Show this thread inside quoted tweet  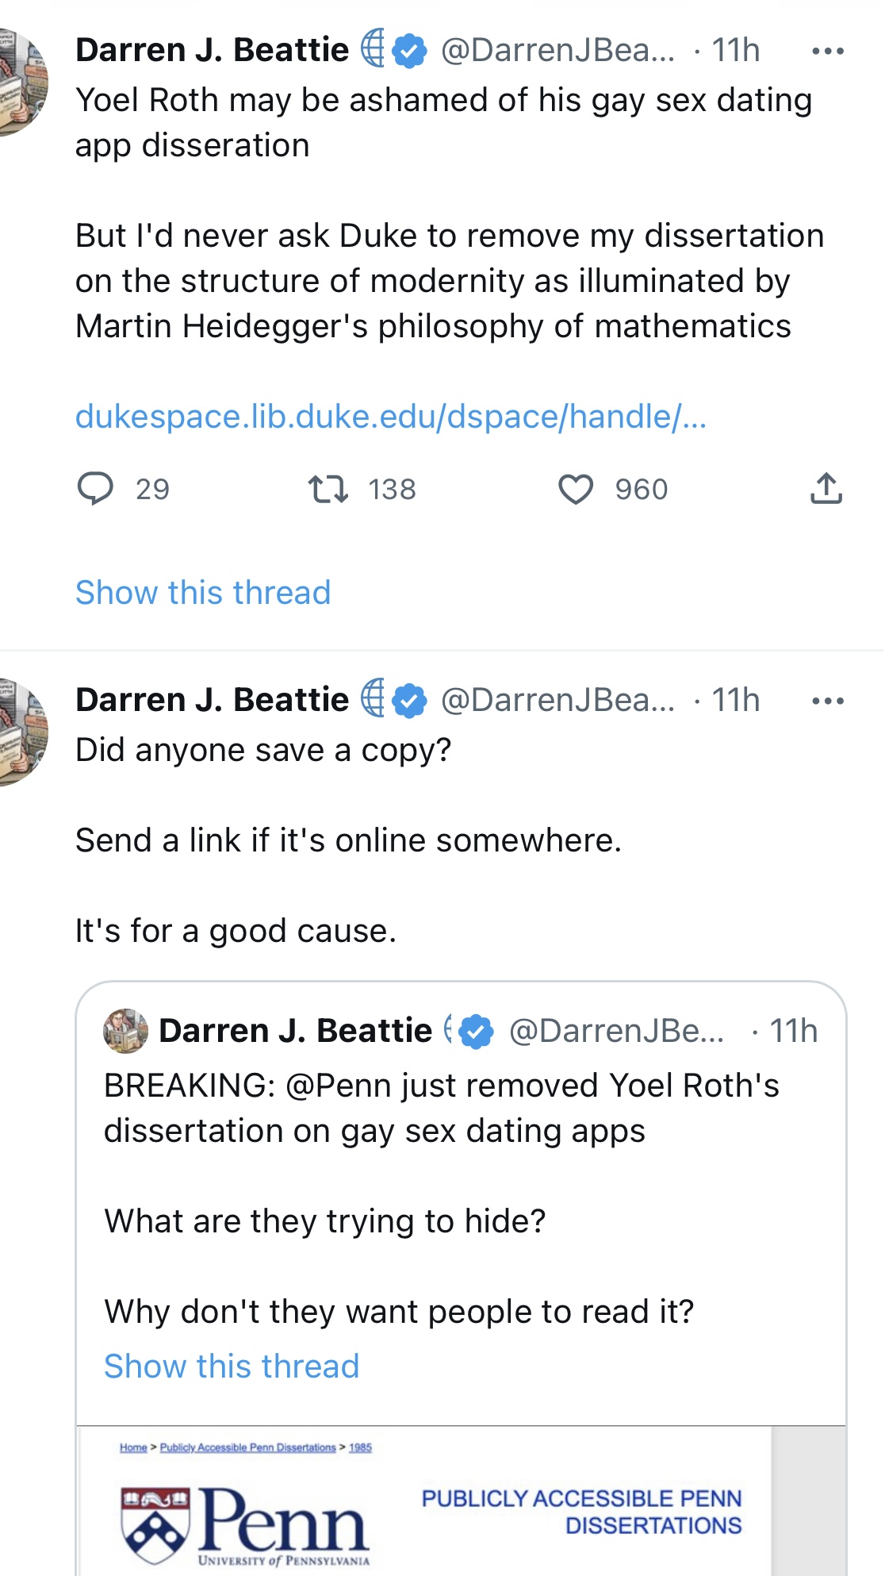232,1366
